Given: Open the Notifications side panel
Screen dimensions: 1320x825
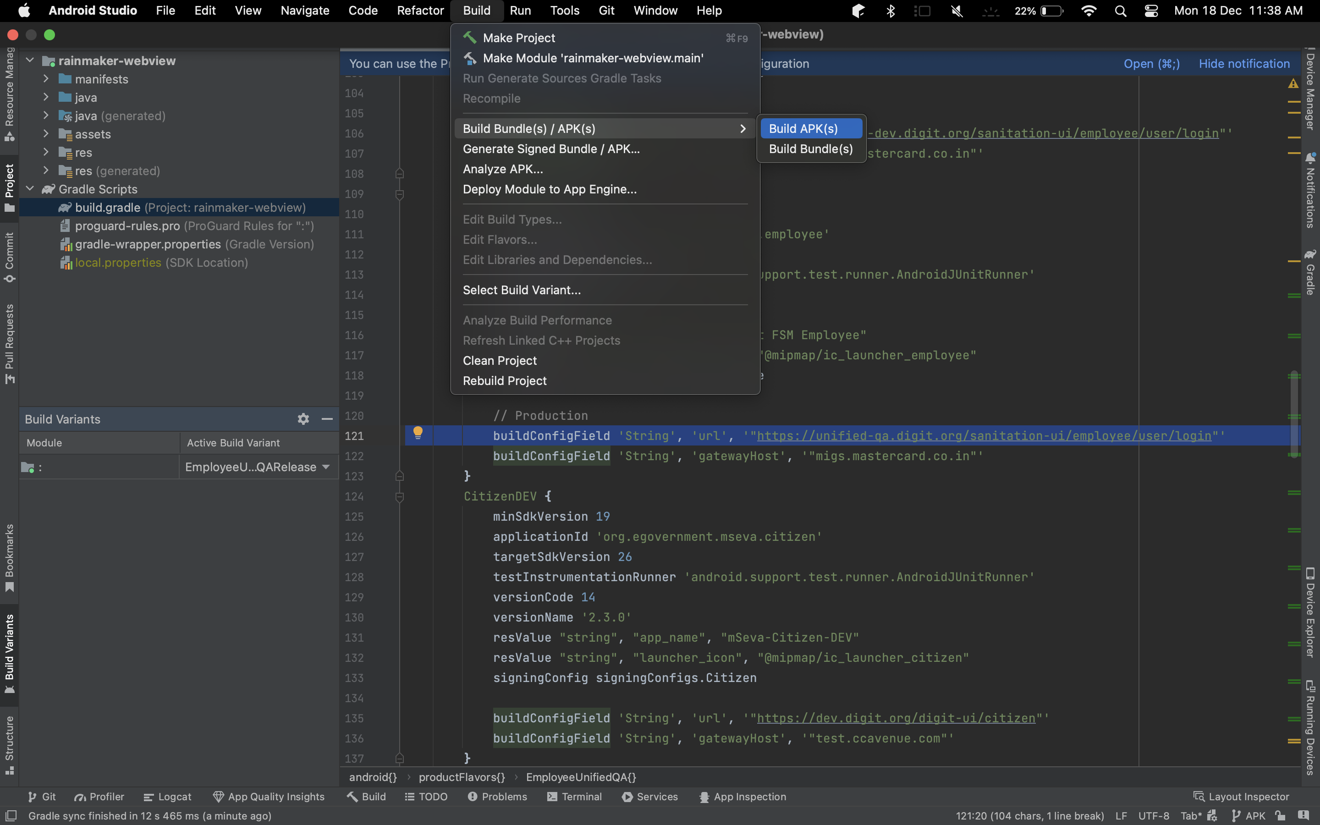Looking at the screenshot, I should point(1310,191).
